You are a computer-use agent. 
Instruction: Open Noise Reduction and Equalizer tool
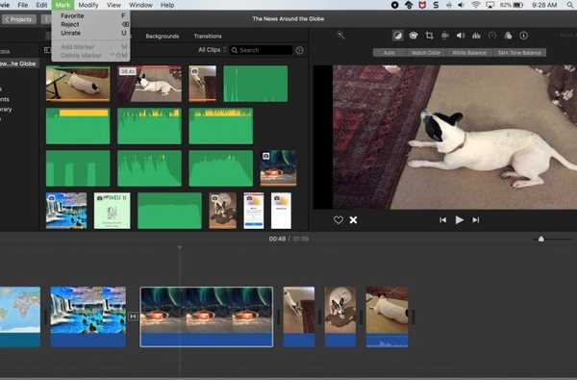(x=476, y=36)
